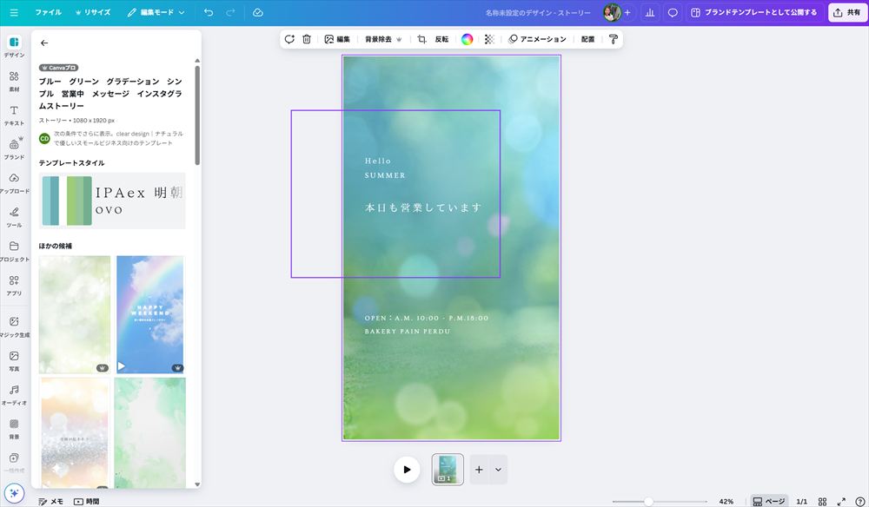Screen dimensions: 869x507
Task: Click the Hello text on canvas
Action: pos(378,161)
